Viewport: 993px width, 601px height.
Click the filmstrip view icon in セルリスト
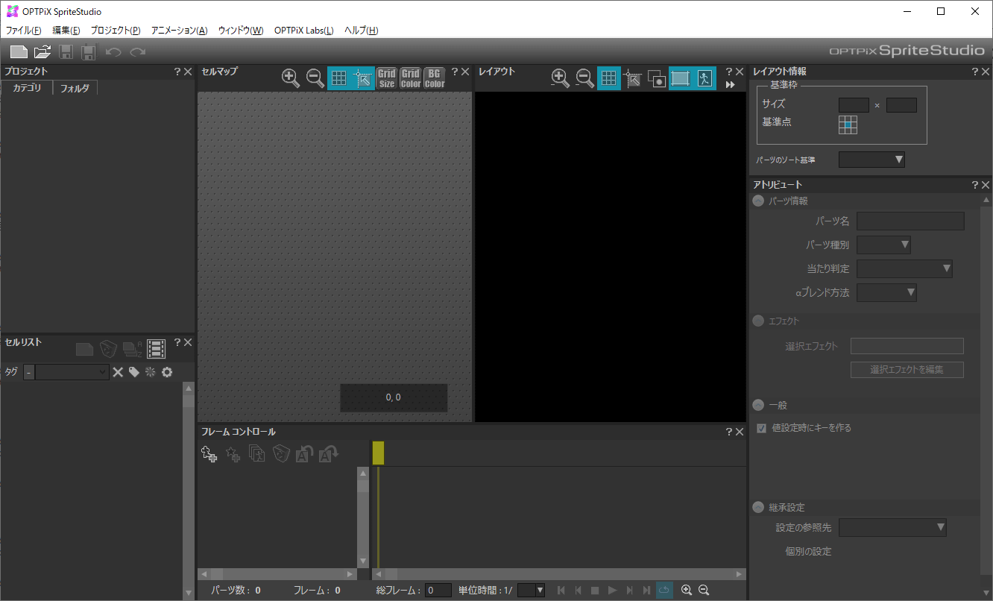tap(156, 349)
